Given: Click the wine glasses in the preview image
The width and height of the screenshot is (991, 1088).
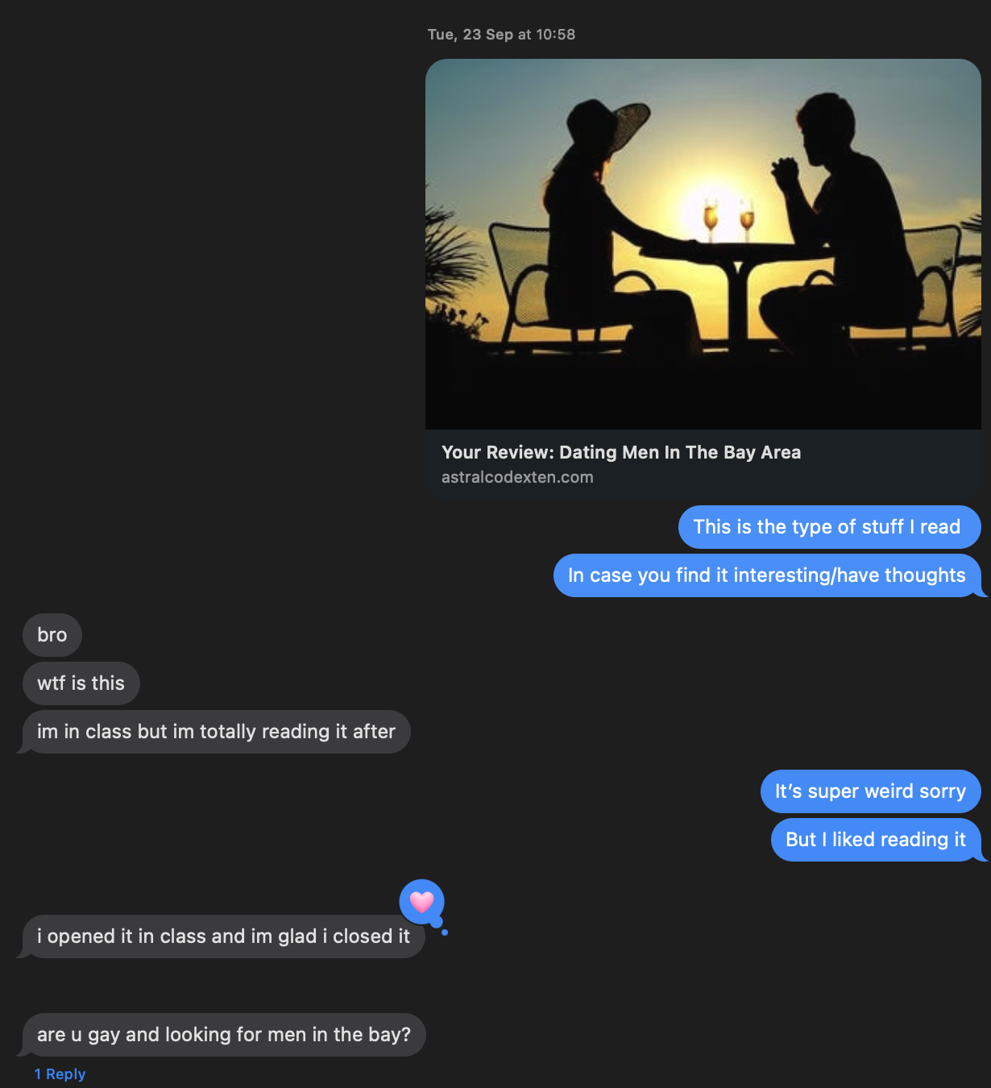Looking at the screenshot, I should tap(728, 219).
